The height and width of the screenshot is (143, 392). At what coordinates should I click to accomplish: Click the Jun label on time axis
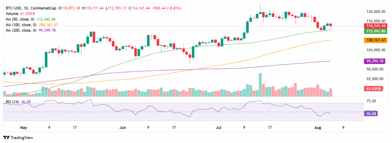(x=122, y=128)
